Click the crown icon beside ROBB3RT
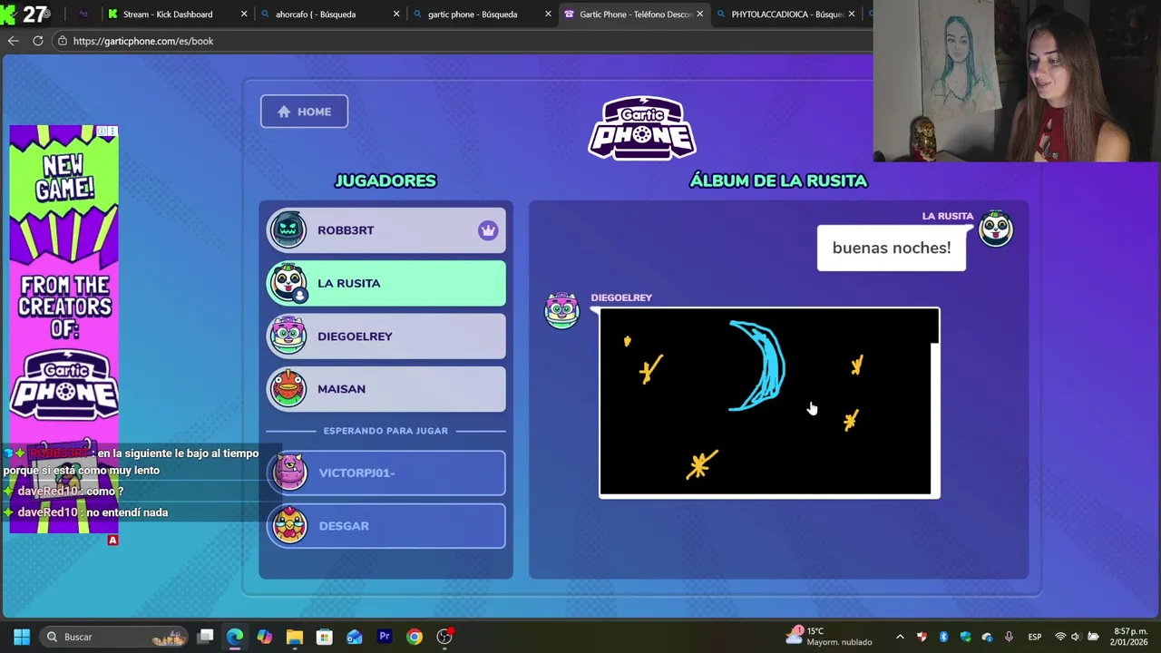This screenshot has width=1161, height=653. pyautogui.click(x=488, y=230)
